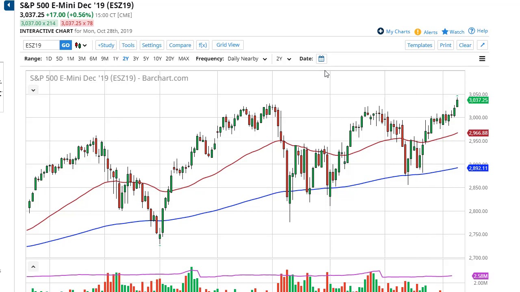Viewport: 520px width, 292px height.
Task: Select the 1Y range option
Action: (x=115, y=59)
